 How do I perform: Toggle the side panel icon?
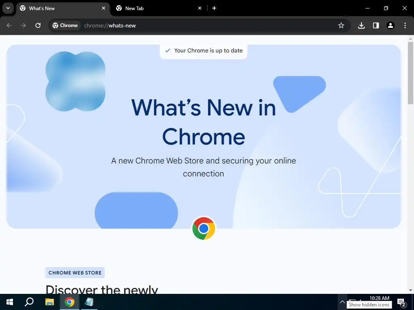[376, 25]
